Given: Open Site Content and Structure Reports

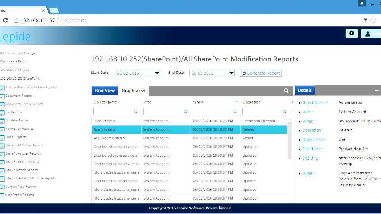Looking at the screenshot, I should coord(30,178).
